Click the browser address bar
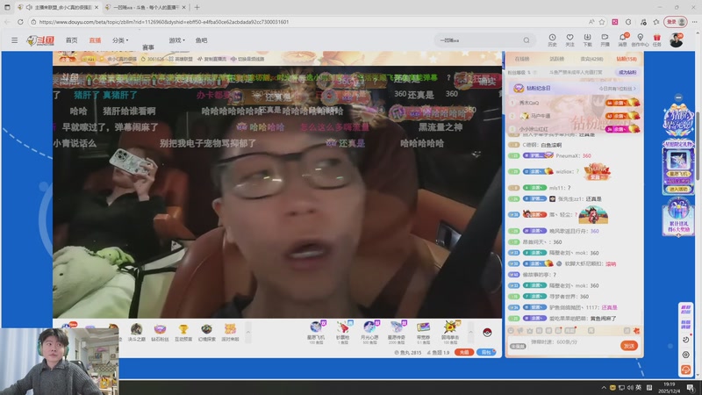Image resolution: width=702 pixels, height=395 pixels. coord(309,21)
